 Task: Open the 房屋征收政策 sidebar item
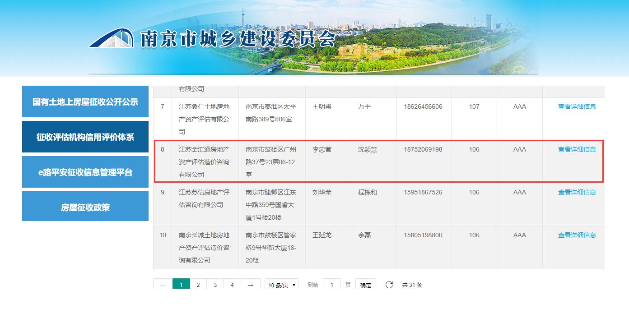click(x=85, y=207)
